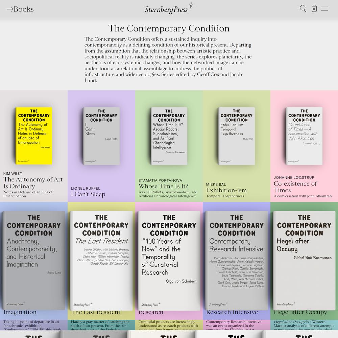The image size is (338, 338).
Task: Go to the Sternberg Press logo homepage
Action: click(170, 8)
